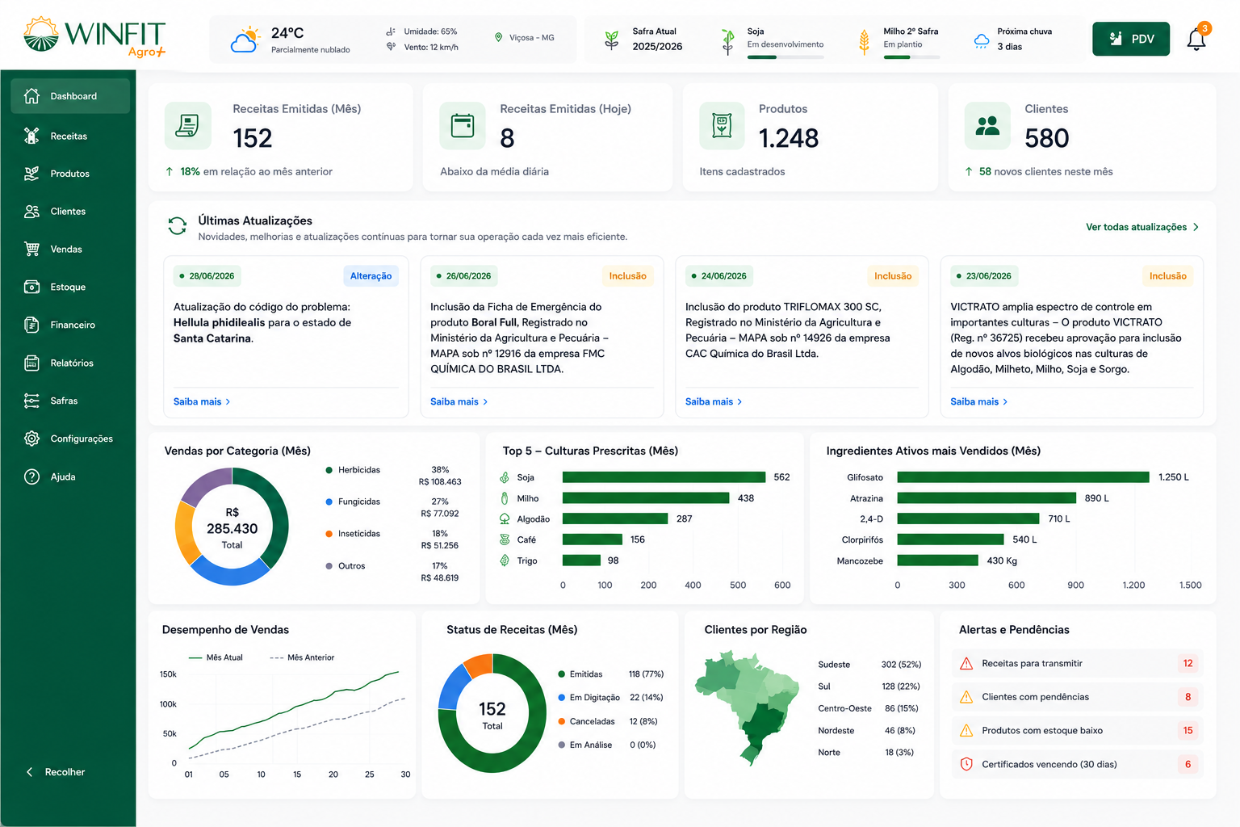The height and width of the screenshot is (827, 1240).
Task: Click the Clientes card people icon
Action: (987, 125)
